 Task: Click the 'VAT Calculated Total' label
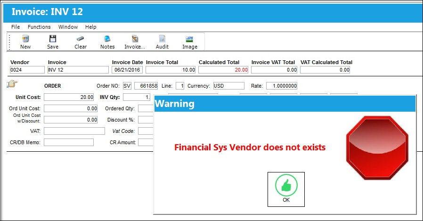point(326,62)
